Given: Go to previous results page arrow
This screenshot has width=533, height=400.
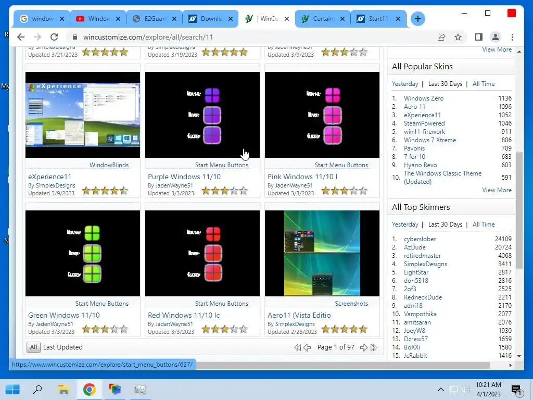Looking at the screenshot, I should tap(307, 347).
